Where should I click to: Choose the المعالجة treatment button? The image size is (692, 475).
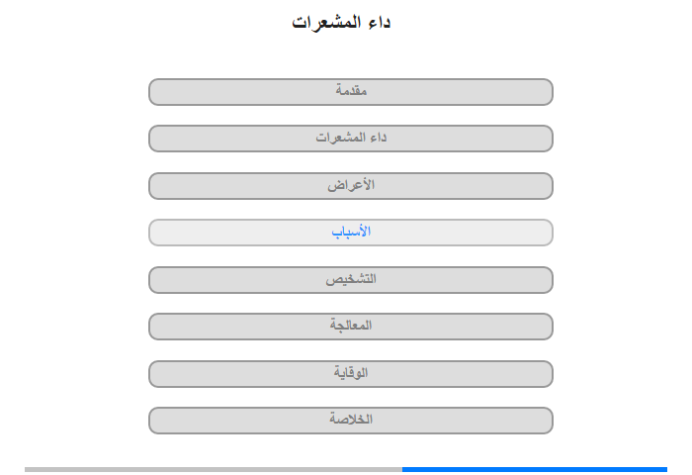click(x=350, y=327)
